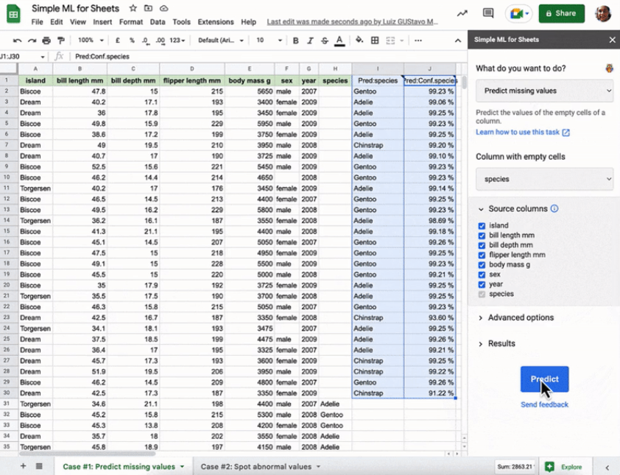Screen dimensions: 620x475
Task: Open the Extensions menu
Action: coord(216,22)
